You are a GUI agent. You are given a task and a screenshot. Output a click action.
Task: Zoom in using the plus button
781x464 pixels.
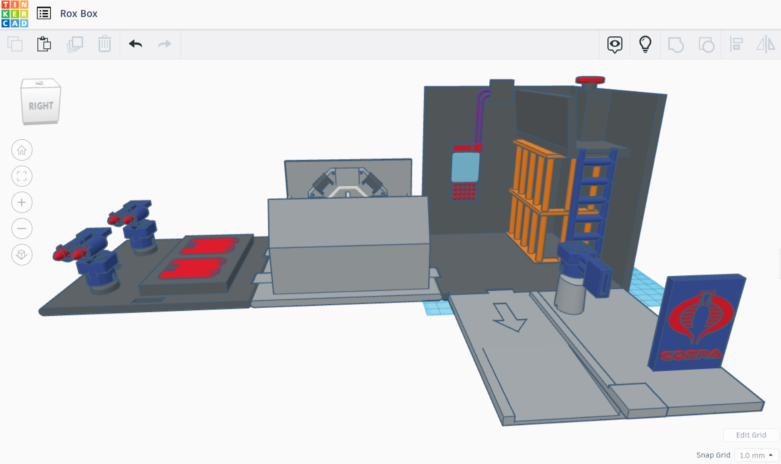tap(21, 202)
